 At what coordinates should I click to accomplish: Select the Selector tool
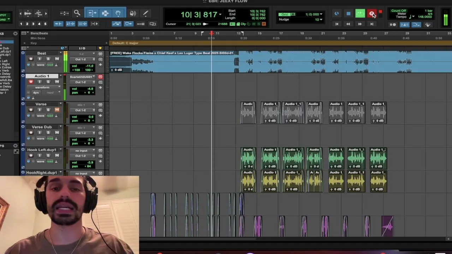(105, 13)
